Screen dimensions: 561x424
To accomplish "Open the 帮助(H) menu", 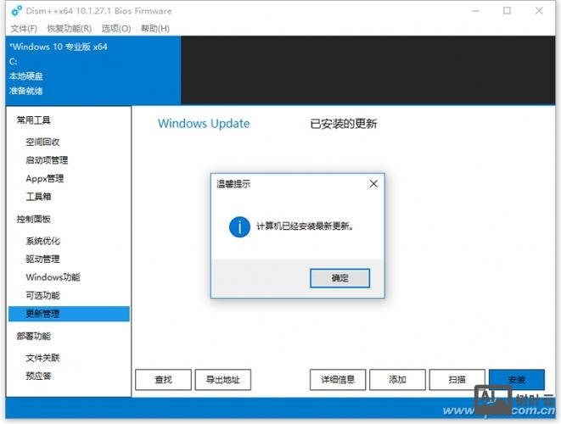I will 155,29.
